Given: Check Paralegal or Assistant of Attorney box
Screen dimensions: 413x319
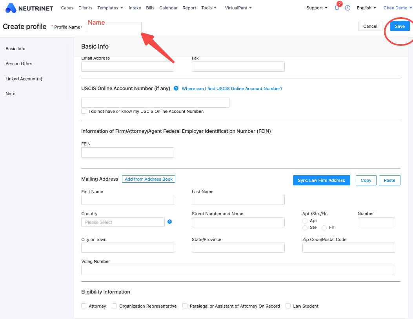Looking at the screenshot, I should (x=185, y=306).
